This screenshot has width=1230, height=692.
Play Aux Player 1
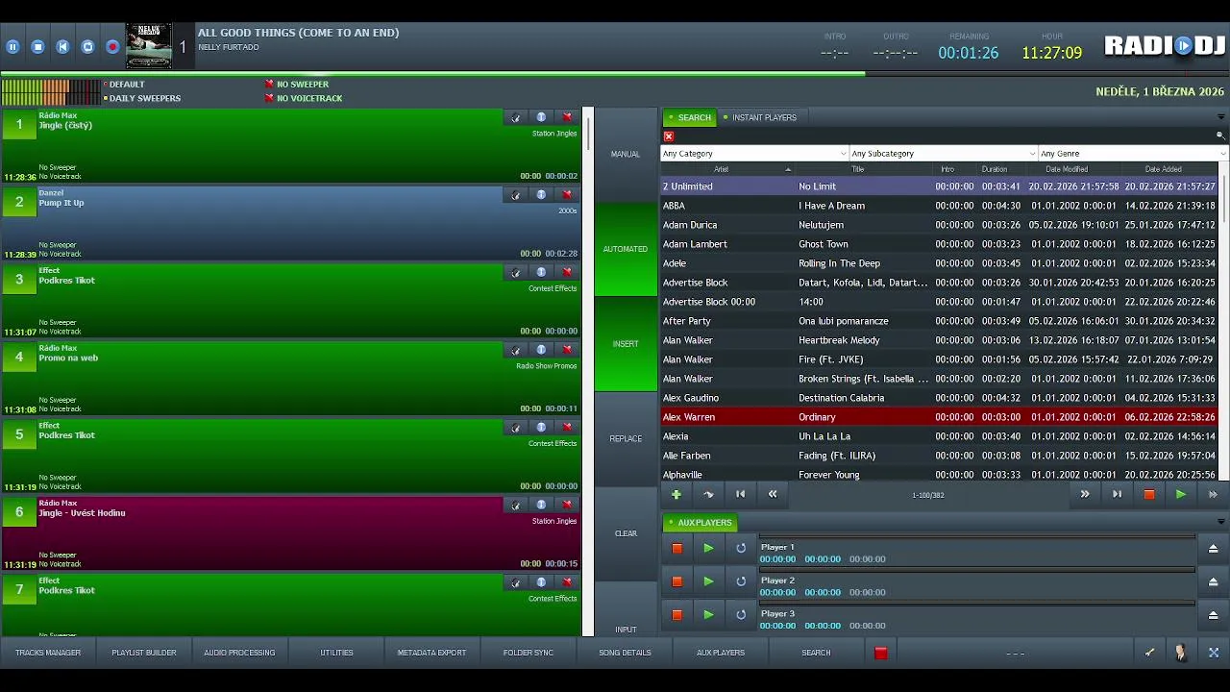(708, 548)
